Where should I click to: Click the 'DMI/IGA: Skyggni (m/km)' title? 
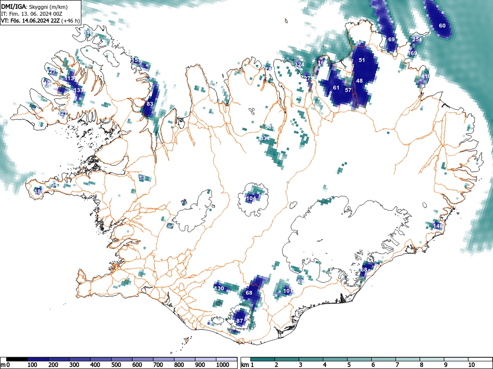coord(35,7)
